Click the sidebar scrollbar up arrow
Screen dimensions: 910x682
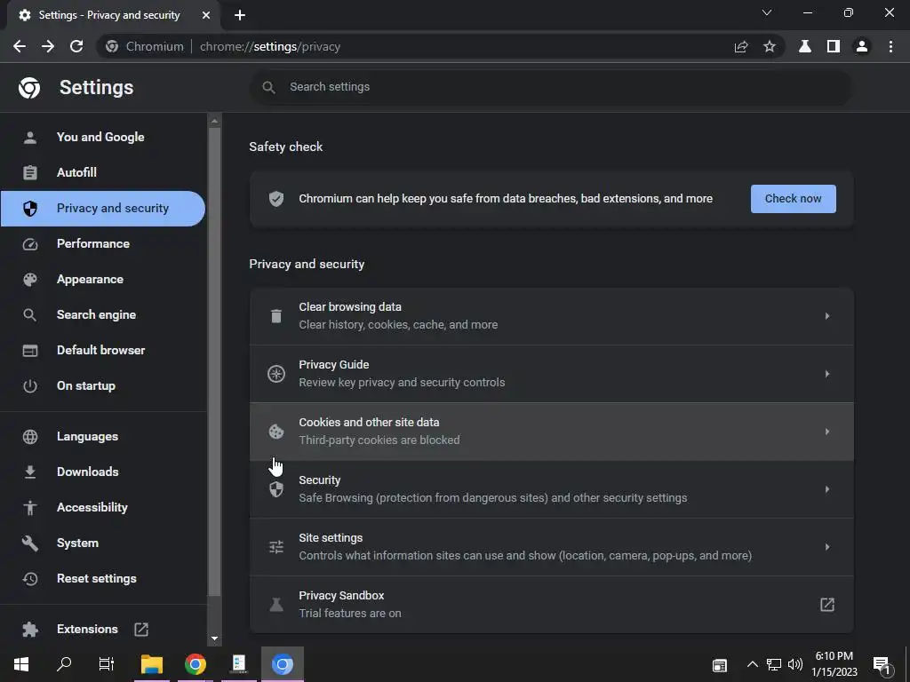[x=214, y=121]
